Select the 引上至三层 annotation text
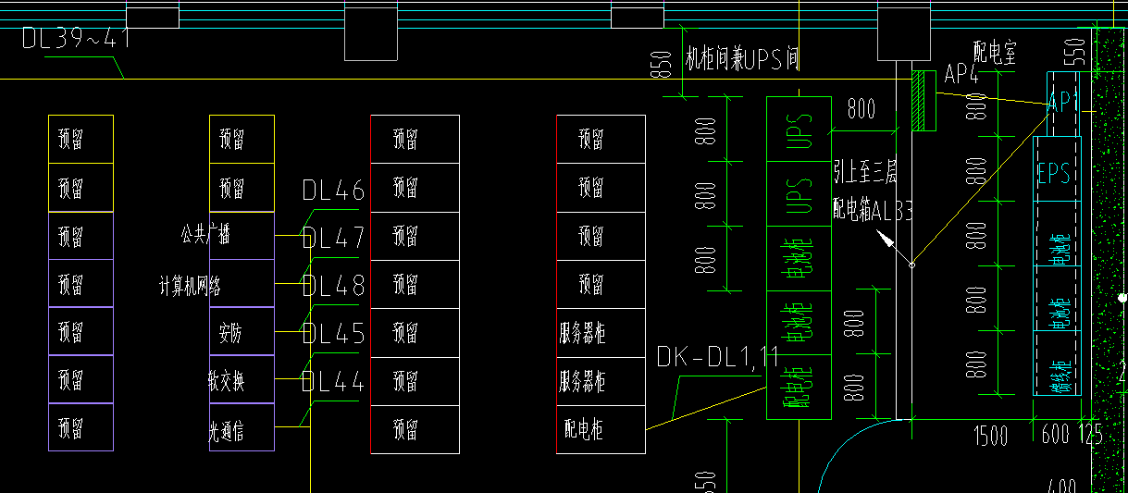 click(x=865, y=171)
